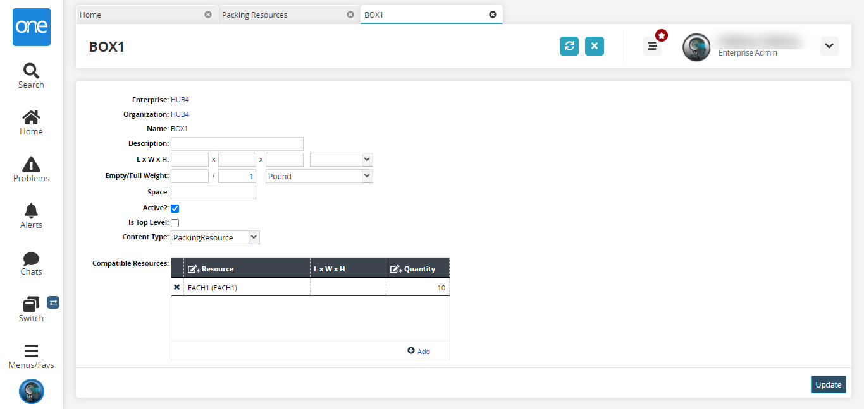Click the Empty Weight input field

[x=190, y=176]
